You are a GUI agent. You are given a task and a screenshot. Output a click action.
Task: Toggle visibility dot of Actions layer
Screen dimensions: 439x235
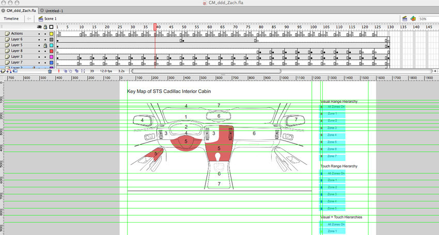click(x=39, y=34)
